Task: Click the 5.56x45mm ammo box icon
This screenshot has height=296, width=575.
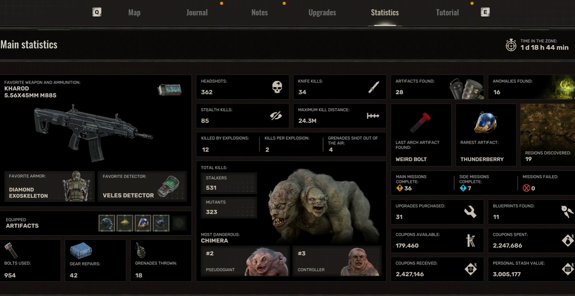Action: tap(169, 90)
